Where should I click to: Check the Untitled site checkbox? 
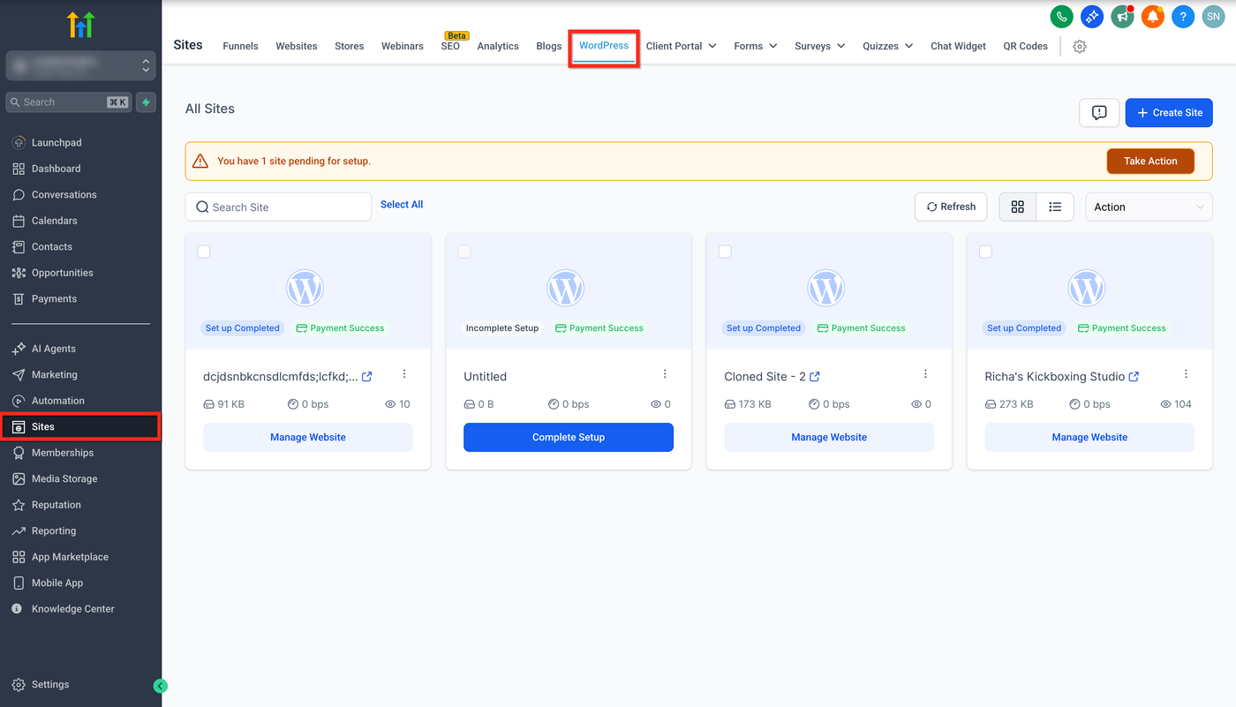[x=464, y=252]
